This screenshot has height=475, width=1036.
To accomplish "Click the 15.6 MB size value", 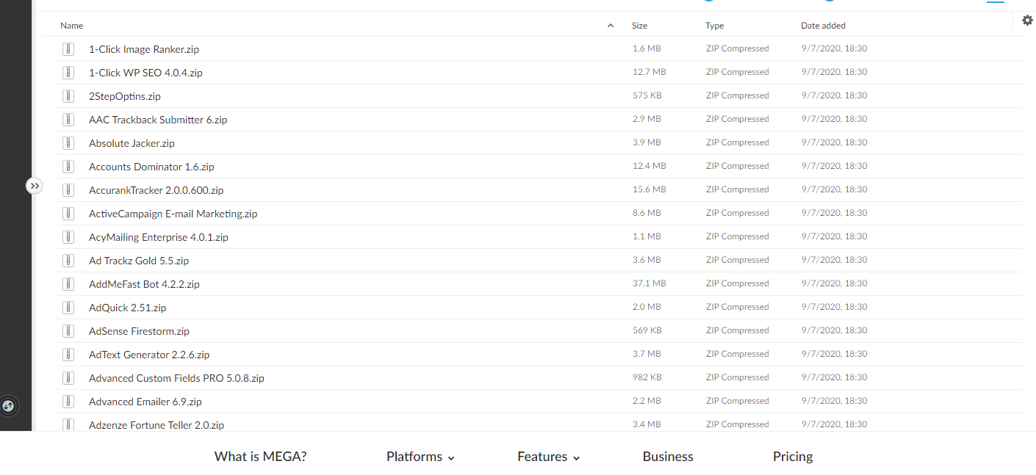I will click(x=650, y=189).
